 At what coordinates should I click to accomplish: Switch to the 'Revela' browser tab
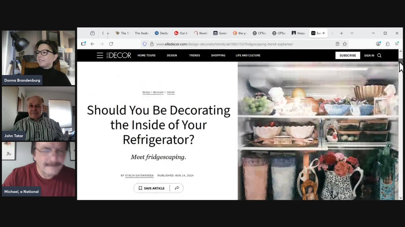coord(201,33)
